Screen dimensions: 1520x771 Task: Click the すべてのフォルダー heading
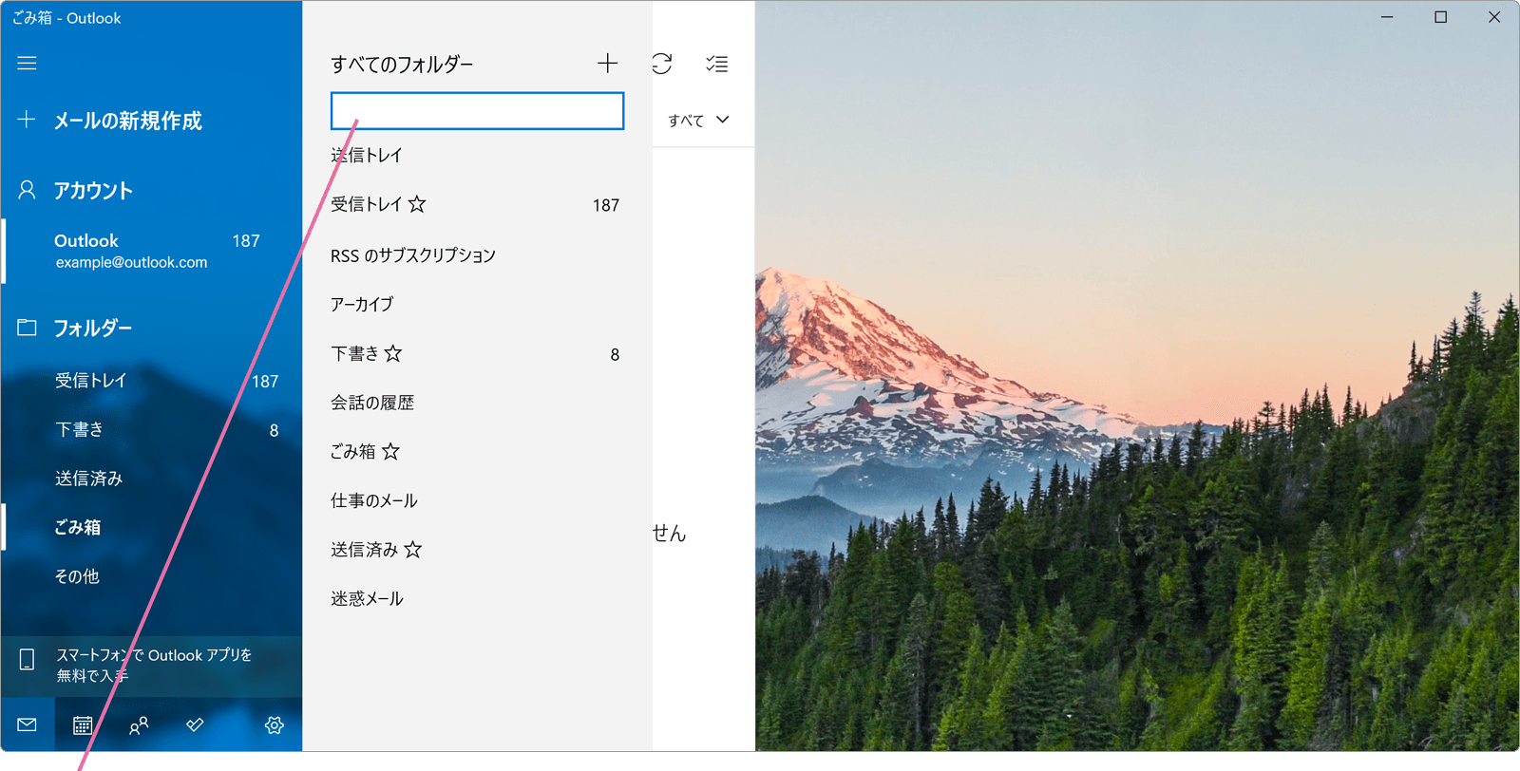click(402, 65)
